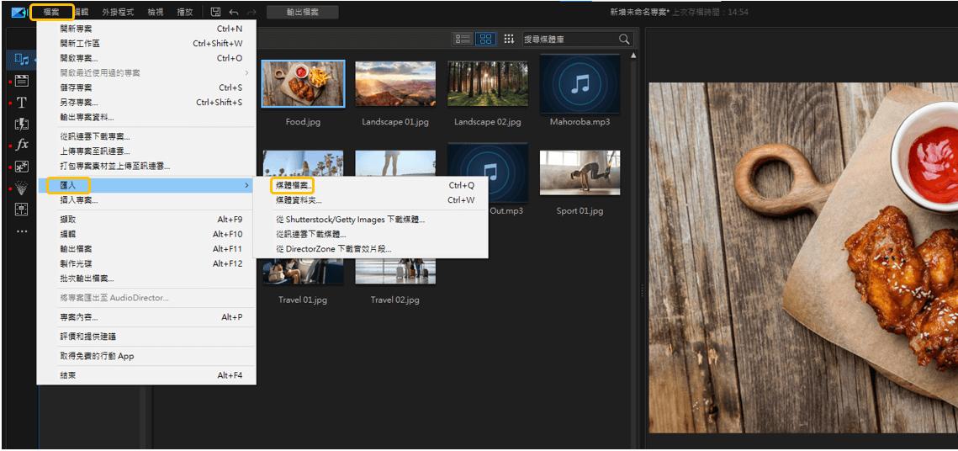The image size is (958, 451).
Task: Choose 開啟專案... menu entry
Action: click(146, 58)
